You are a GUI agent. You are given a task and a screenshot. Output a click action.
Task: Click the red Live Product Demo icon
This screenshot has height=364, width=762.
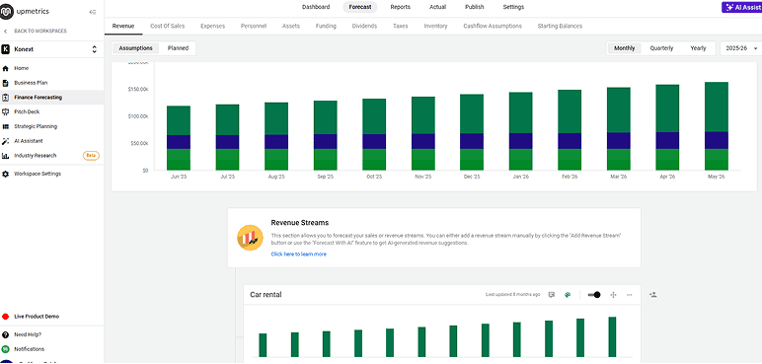(6, 317)
